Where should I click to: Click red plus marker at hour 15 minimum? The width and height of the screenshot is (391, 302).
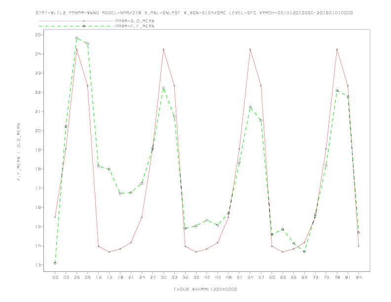tap(109, 252)
